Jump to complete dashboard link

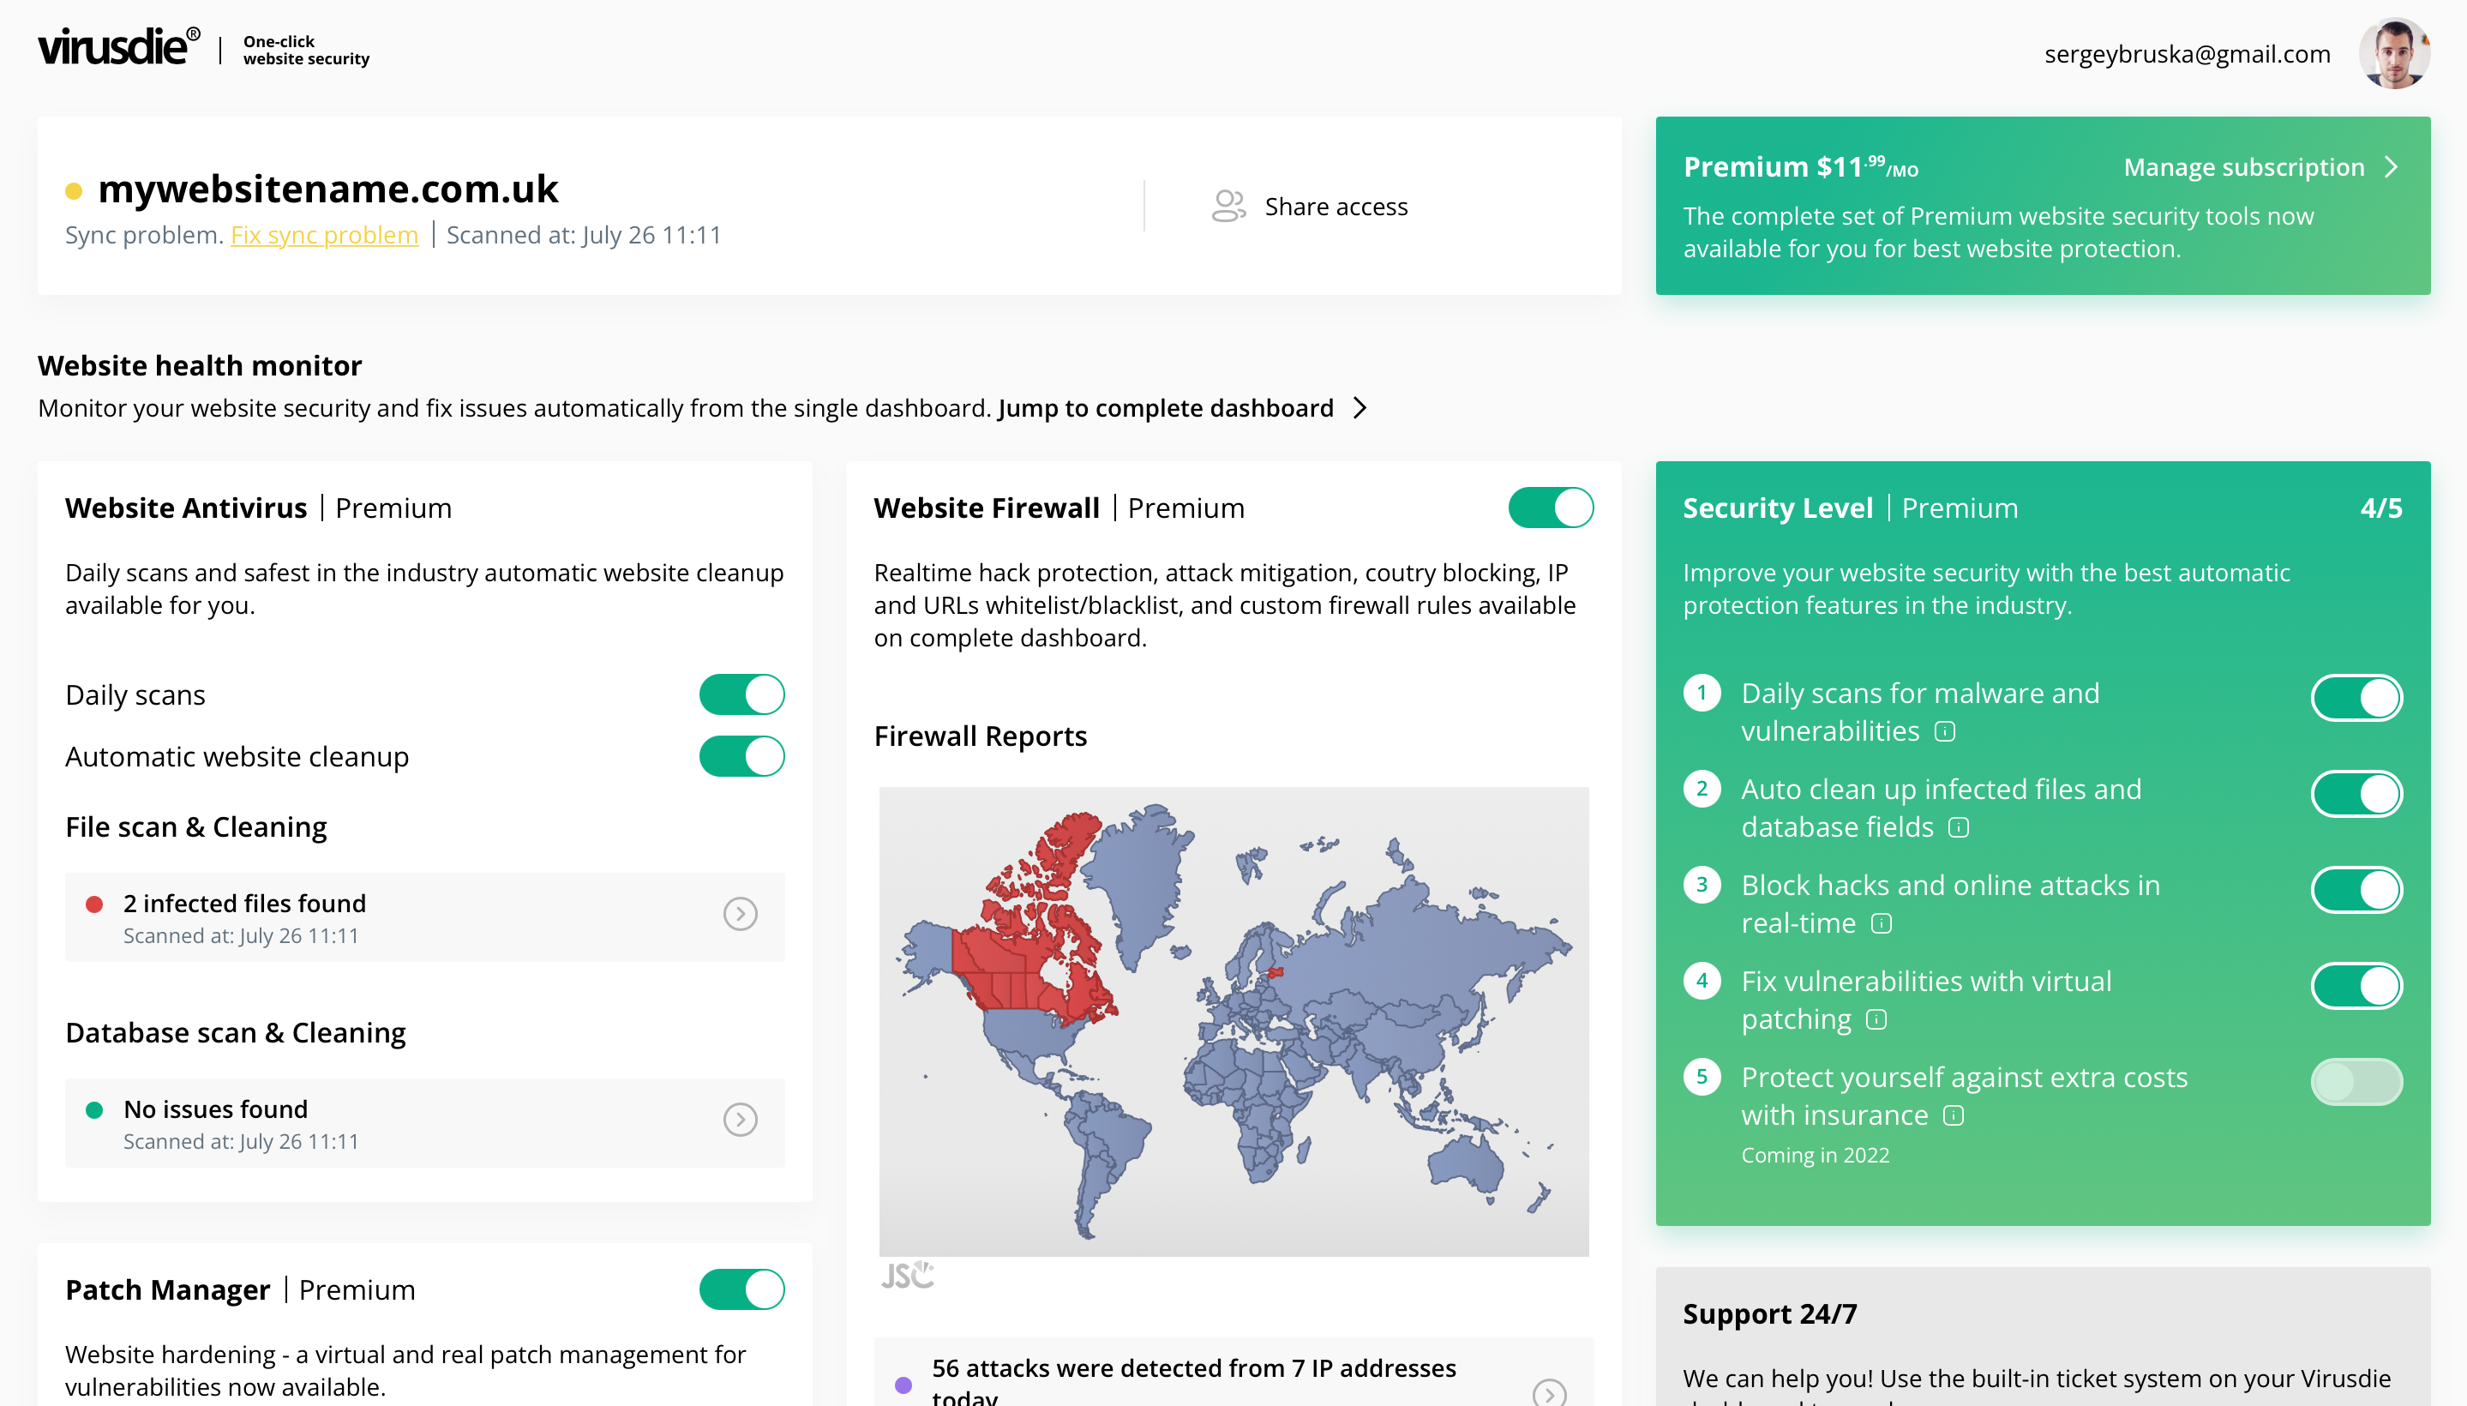[1166, 408]
